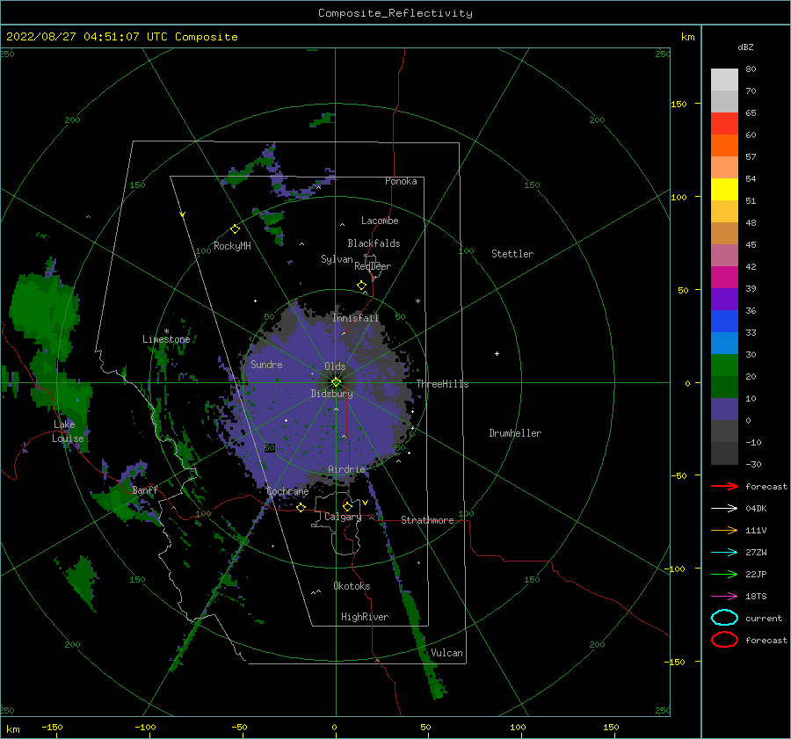Click the Sylvan label

(x=337, y=259)
